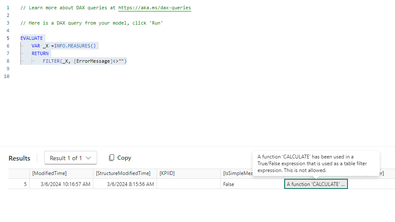Screen dimensions: 395x222
Task: Click the truncated A function 'CALCULATE' cell
Action: [x=316, y=184]
